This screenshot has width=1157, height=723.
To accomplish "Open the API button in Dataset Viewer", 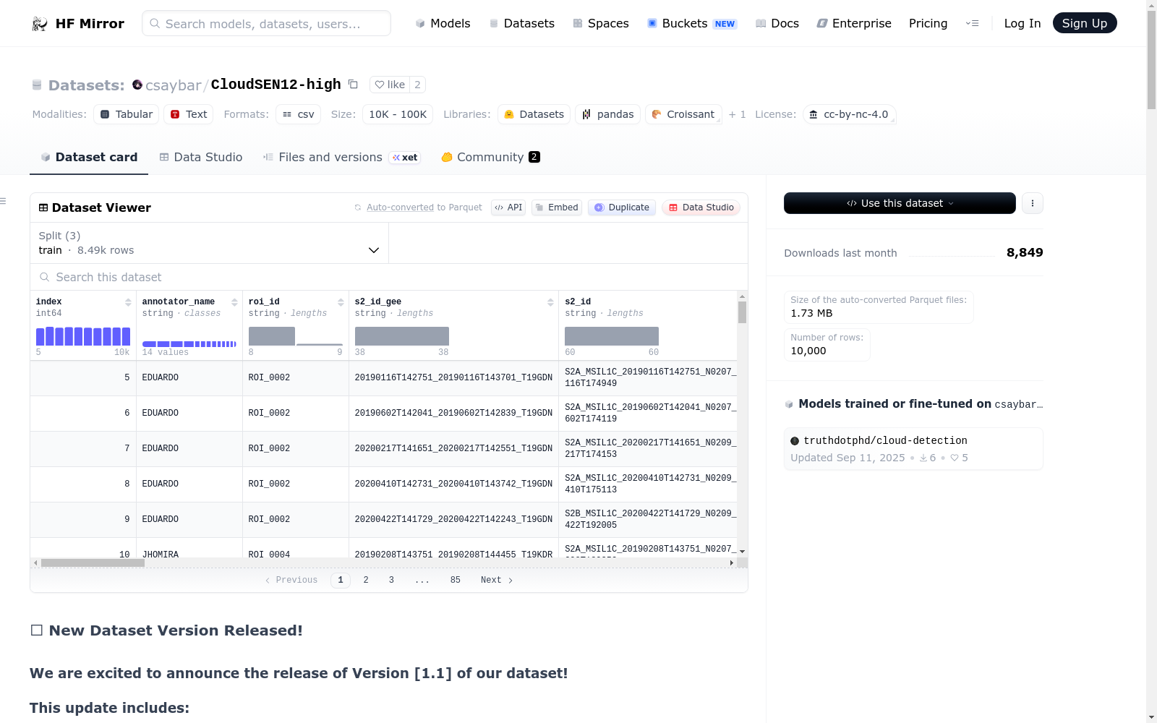I will [508, 208].
